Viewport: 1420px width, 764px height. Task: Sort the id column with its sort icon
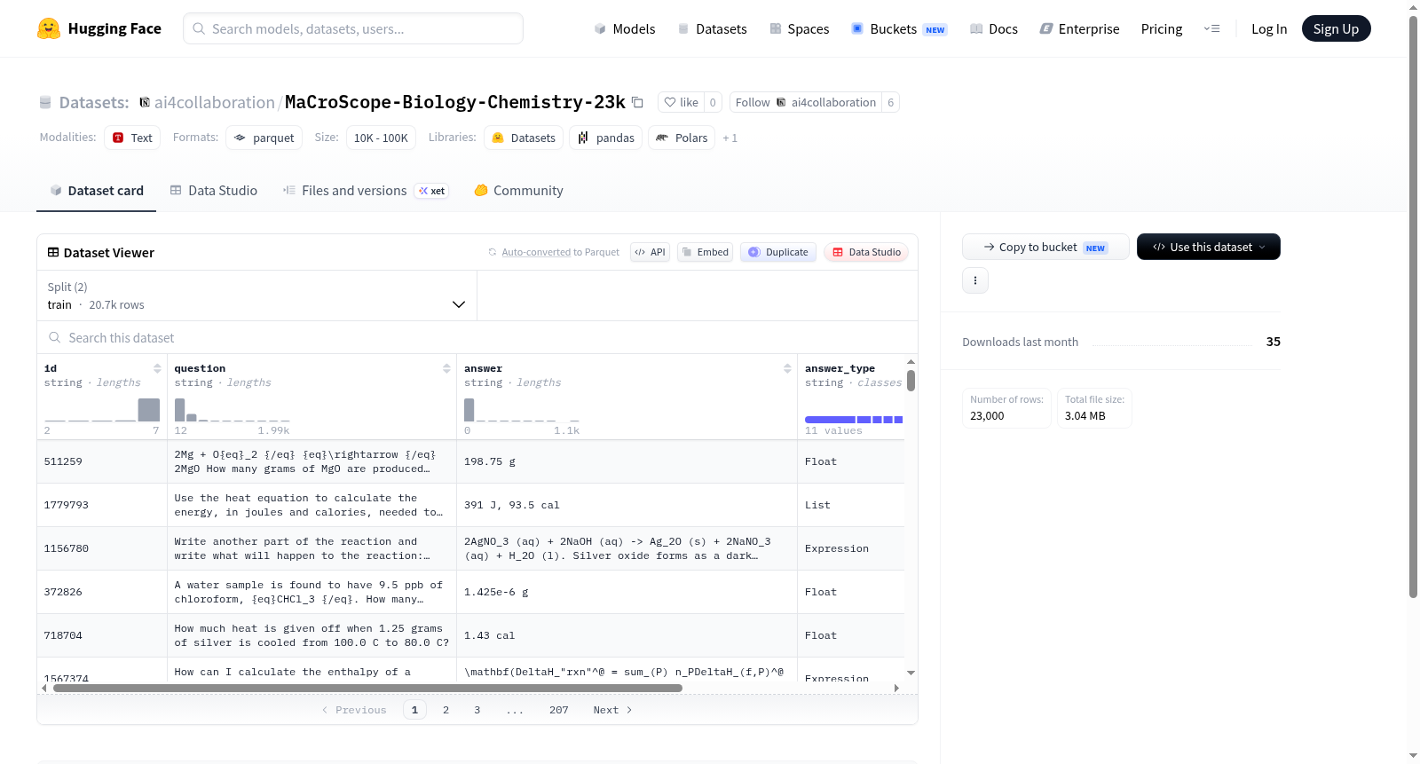(x=157, y=368)
